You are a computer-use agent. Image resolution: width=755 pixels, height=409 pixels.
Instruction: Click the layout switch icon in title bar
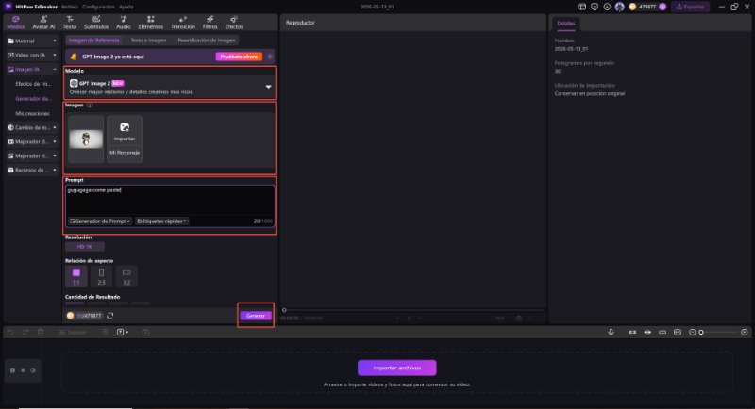[x=581, y=7]
